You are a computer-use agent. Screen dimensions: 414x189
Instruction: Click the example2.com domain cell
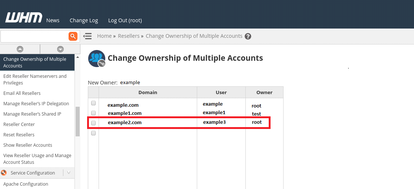(x=125, y=123)
